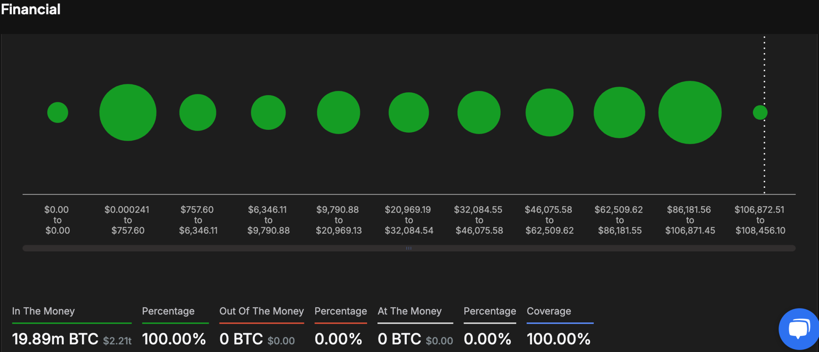Click the Financial heading
The height and width of the screenshot is (352, 819).
click(31, 9)
